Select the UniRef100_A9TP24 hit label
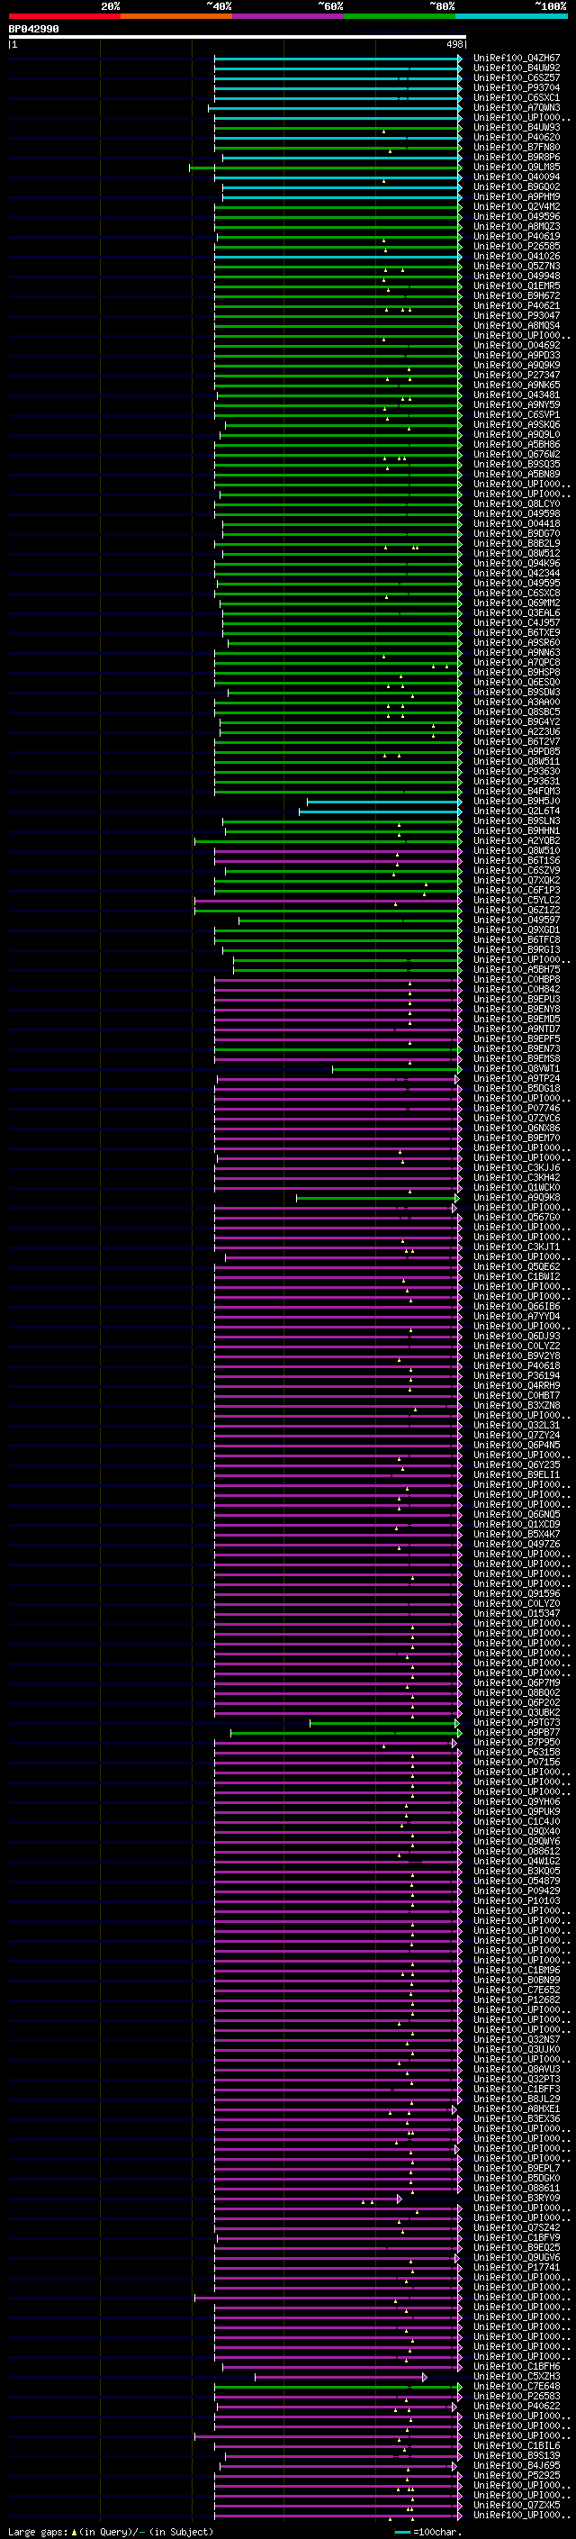Image resolution: width=576 pixels, height=2539 pixels. pos(517,1078)
